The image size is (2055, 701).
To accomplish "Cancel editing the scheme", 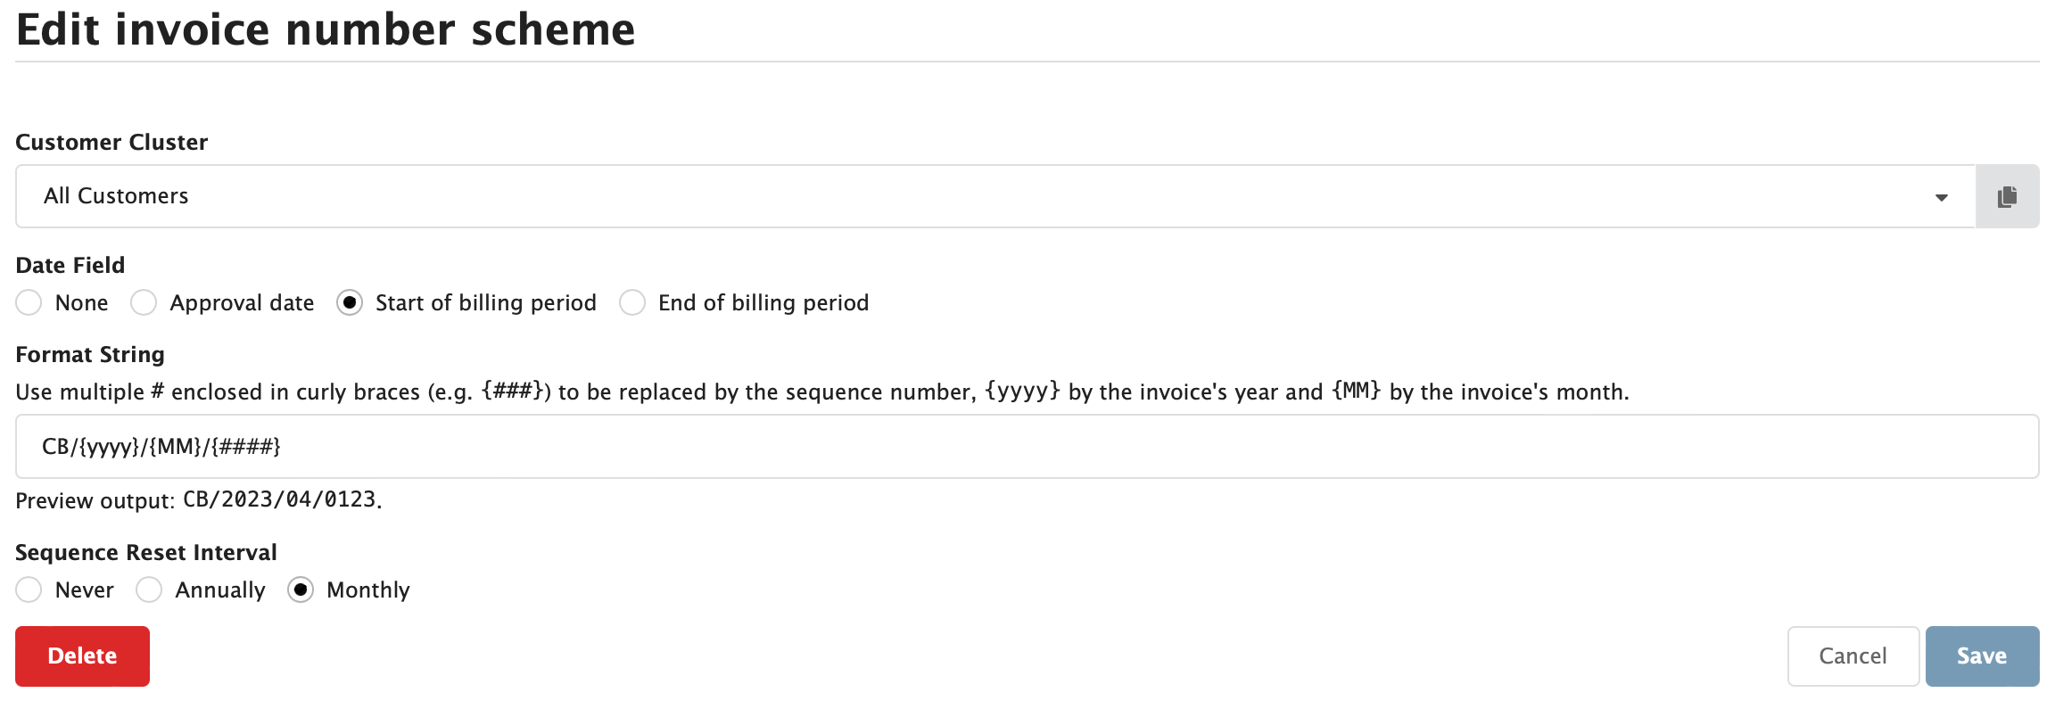I will (1853, 656).
